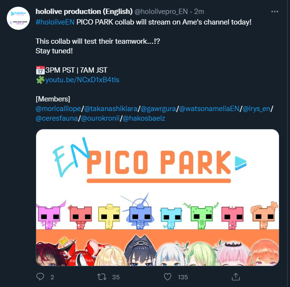Image resolution: width=290 pixels, height=287 pixels.
Task: Enlarge the EN PICO PARK image
Action: pos(158,198)
